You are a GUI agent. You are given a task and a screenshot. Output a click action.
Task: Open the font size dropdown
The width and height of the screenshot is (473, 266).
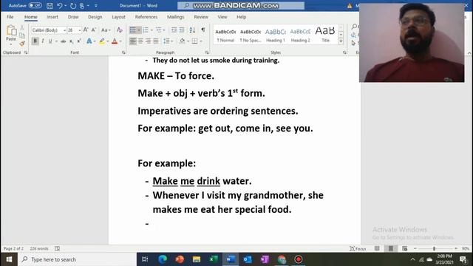coord(80,30)
